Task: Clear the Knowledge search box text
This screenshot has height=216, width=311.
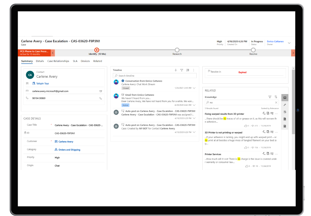Action: coord(276,102)
